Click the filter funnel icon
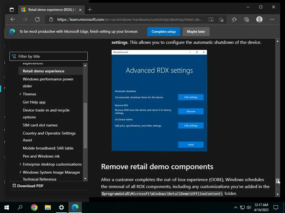Screen dimensions: 285x213 [14, 56]
